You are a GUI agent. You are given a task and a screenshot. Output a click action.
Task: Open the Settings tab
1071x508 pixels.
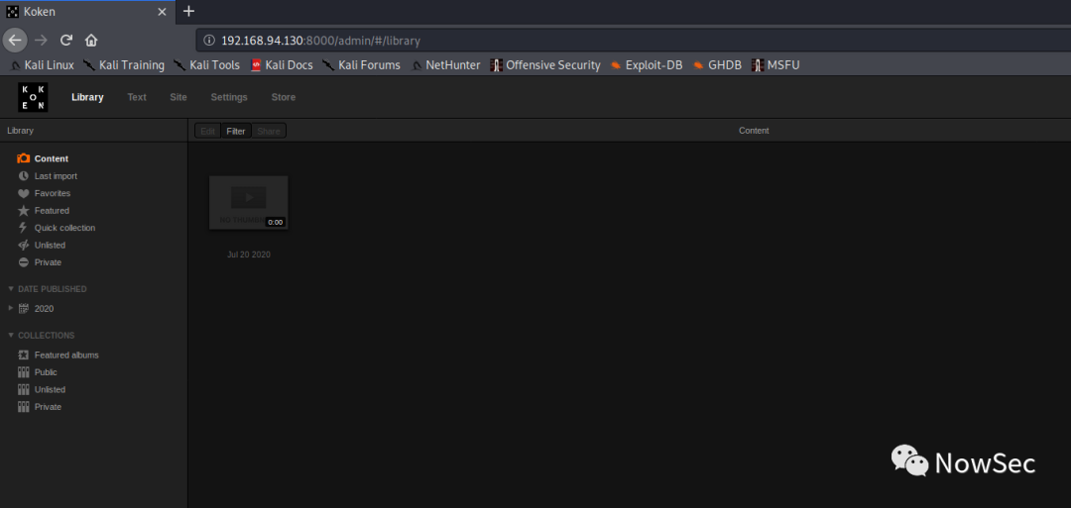pos(229,97)
